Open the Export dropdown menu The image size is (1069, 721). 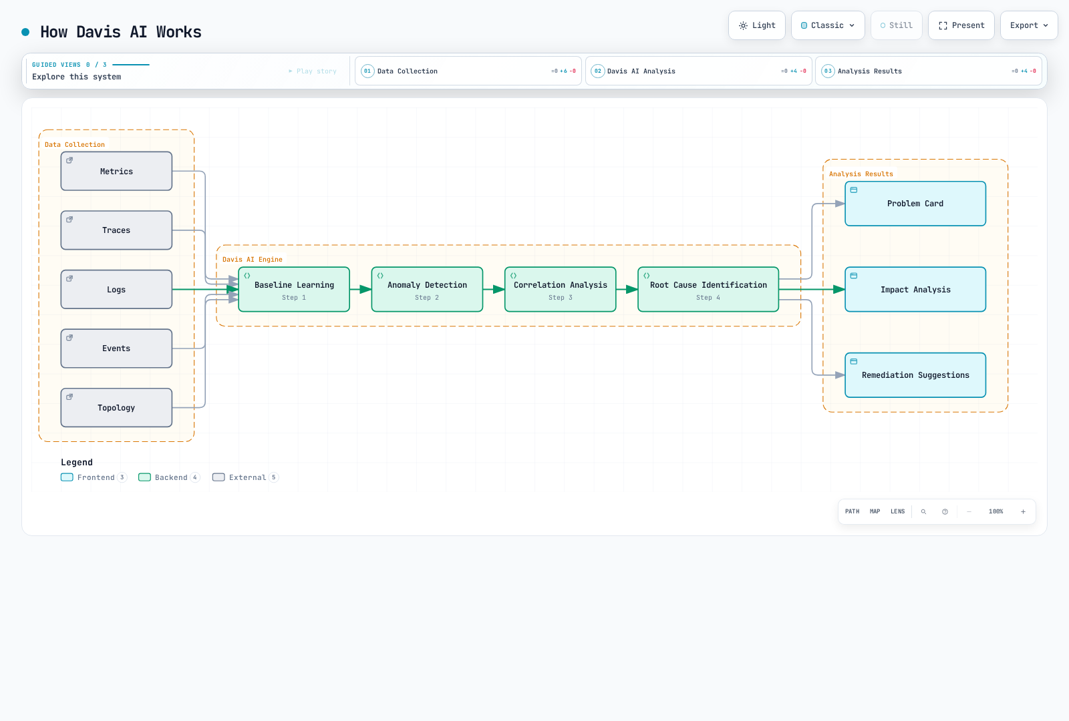pyautogui.click(x=1029, y=25)
